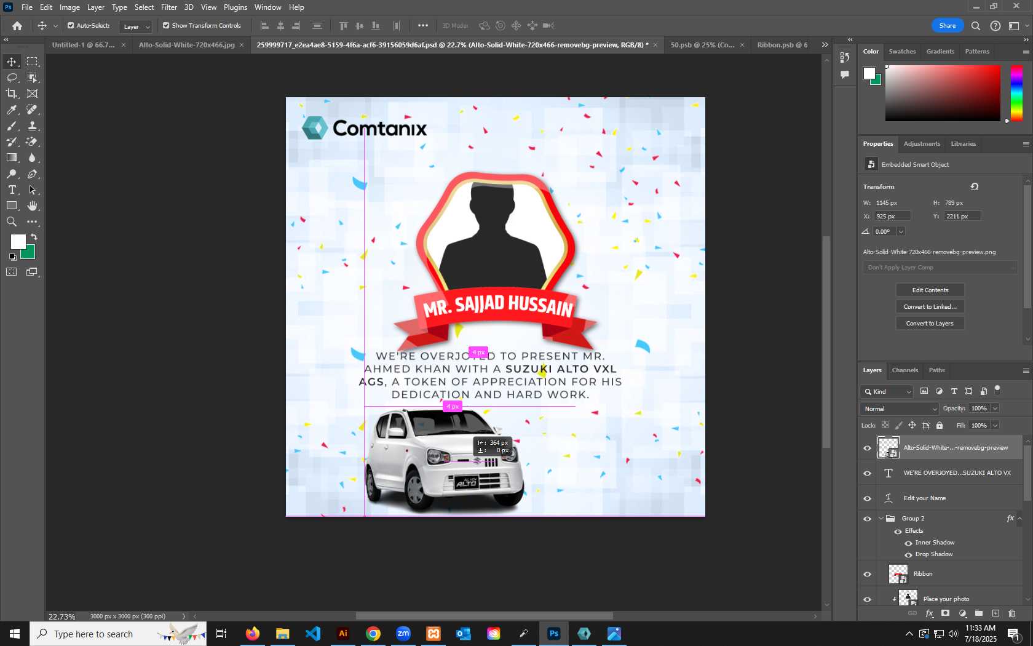
Task: Select the Frame tool
Action: pos(32,94)
